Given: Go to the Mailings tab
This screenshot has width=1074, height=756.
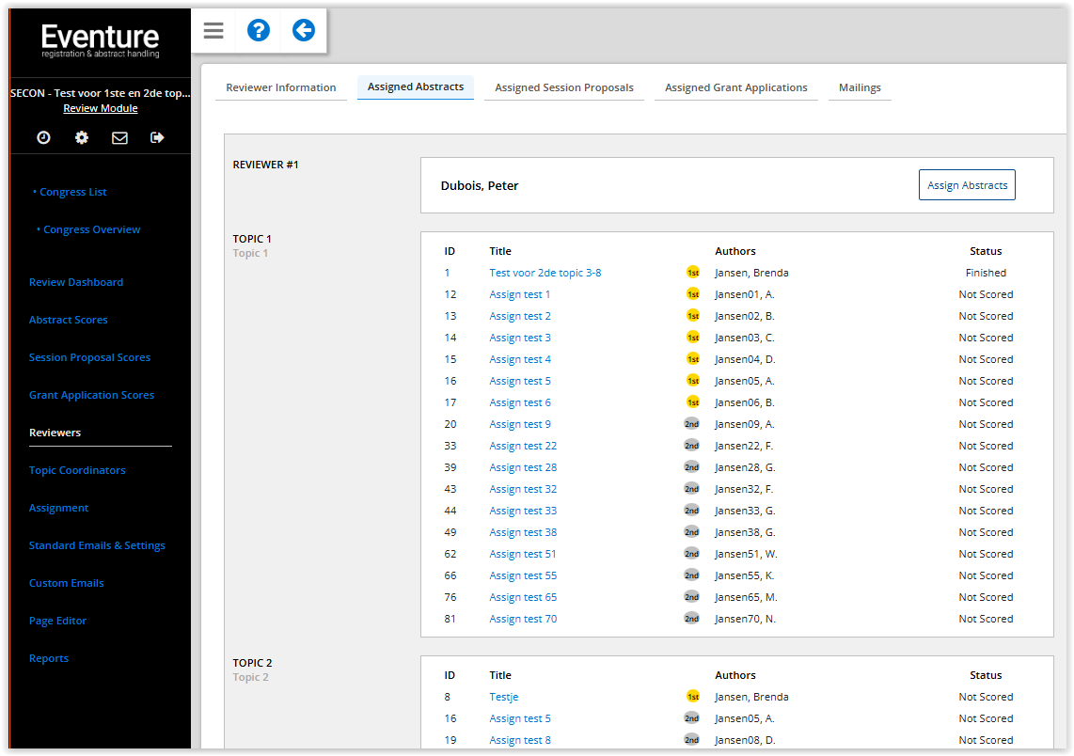Looking at the screenshot, I should (x=860, y=87).
